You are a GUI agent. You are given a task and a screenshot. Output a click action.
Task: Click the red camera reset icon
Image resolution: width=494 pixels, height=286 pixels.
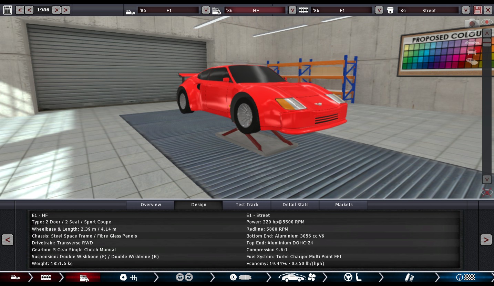tap(487, 192)
